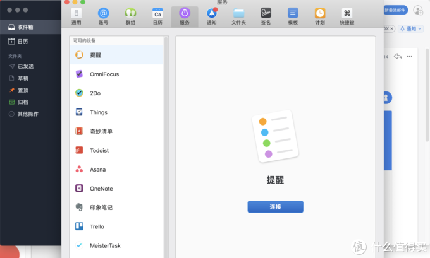Select Todoist in the services list
The width and height of the screenshot is (430, 258).
(117, 150)
